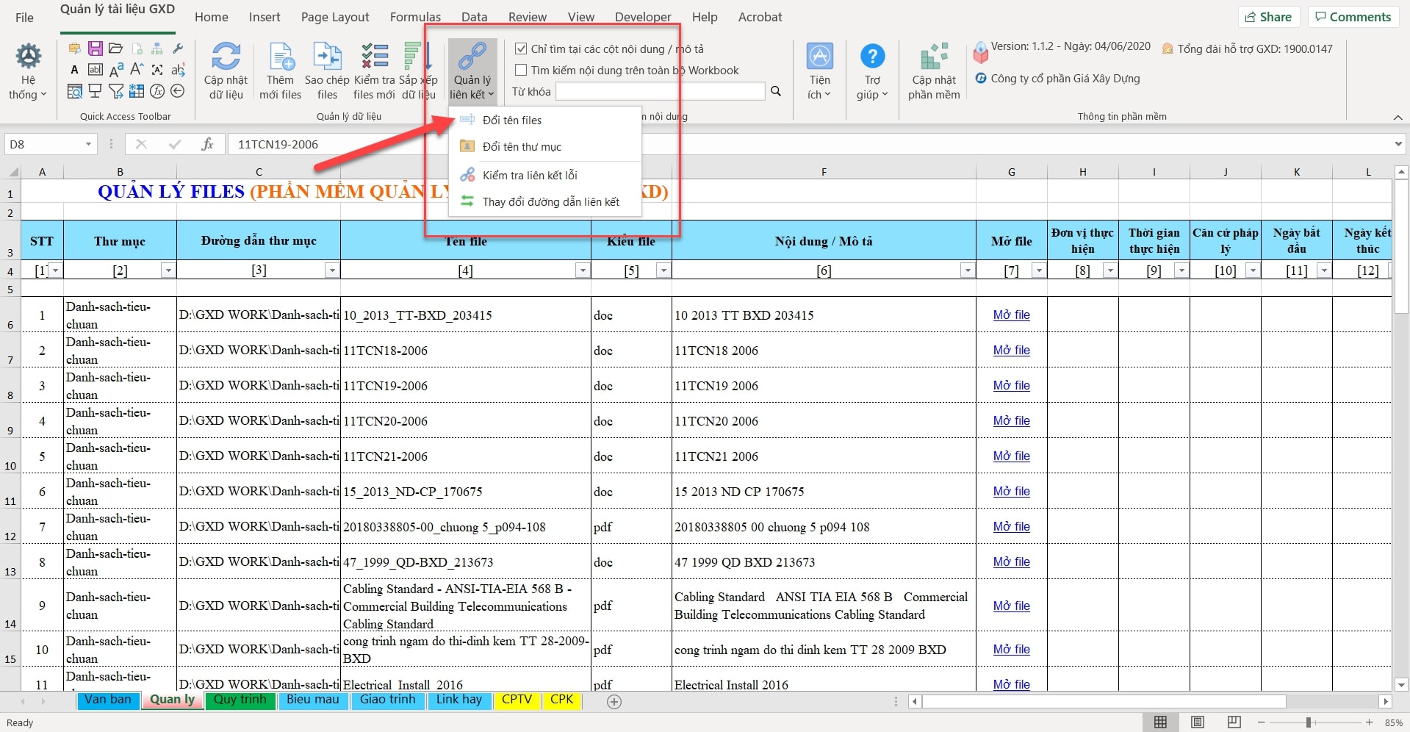Adjust the zoom slider in status bar
The image size is (1410, 732).
tap(1308, 722)
